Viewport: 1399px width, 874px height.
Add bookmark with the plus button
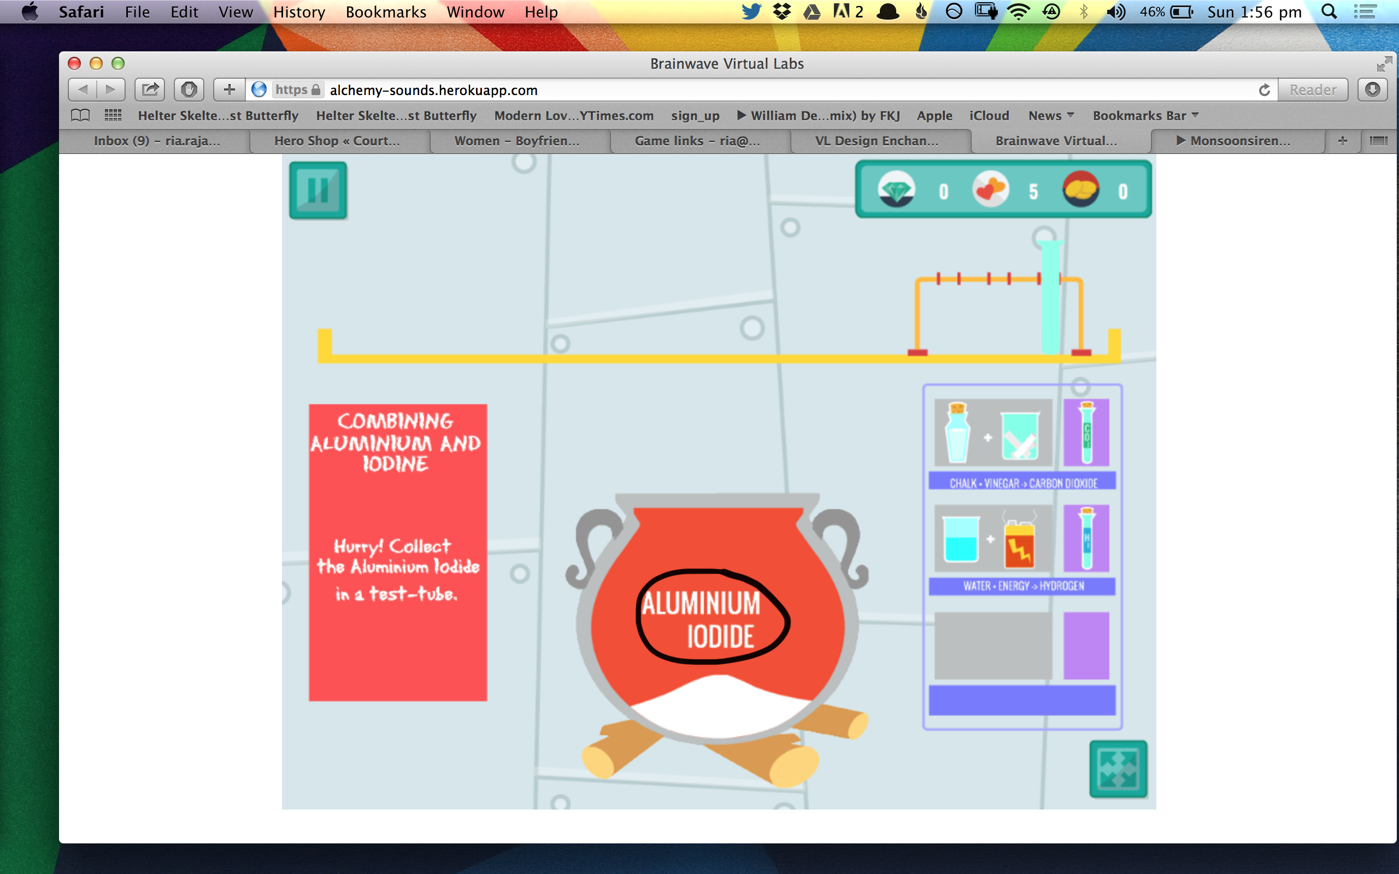(x=230, y=90)
